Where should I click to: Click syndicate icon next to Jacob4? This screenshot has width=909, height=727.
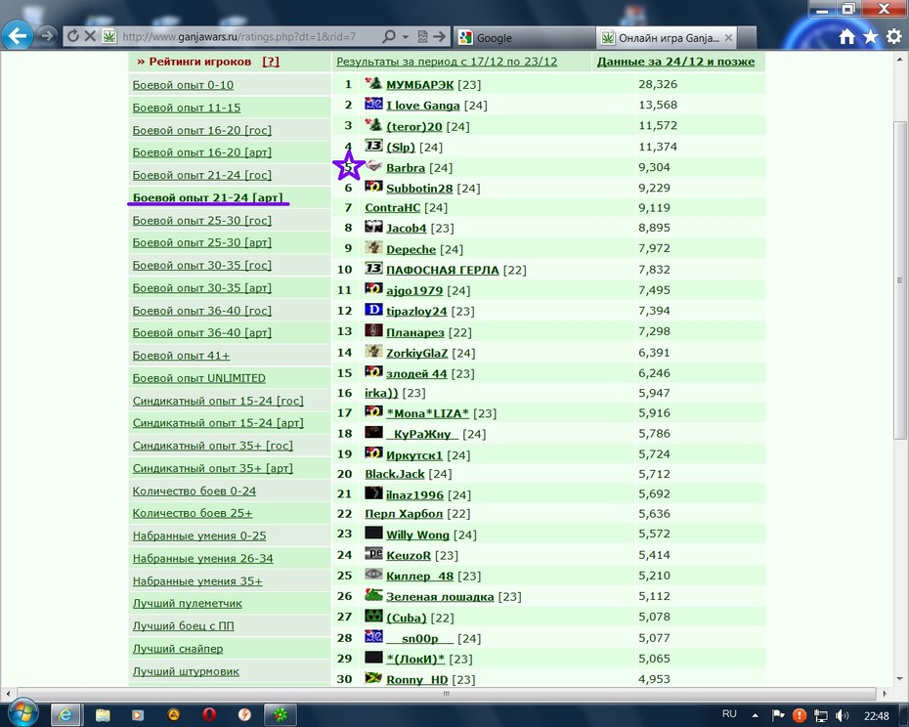(x=373, y=227)
